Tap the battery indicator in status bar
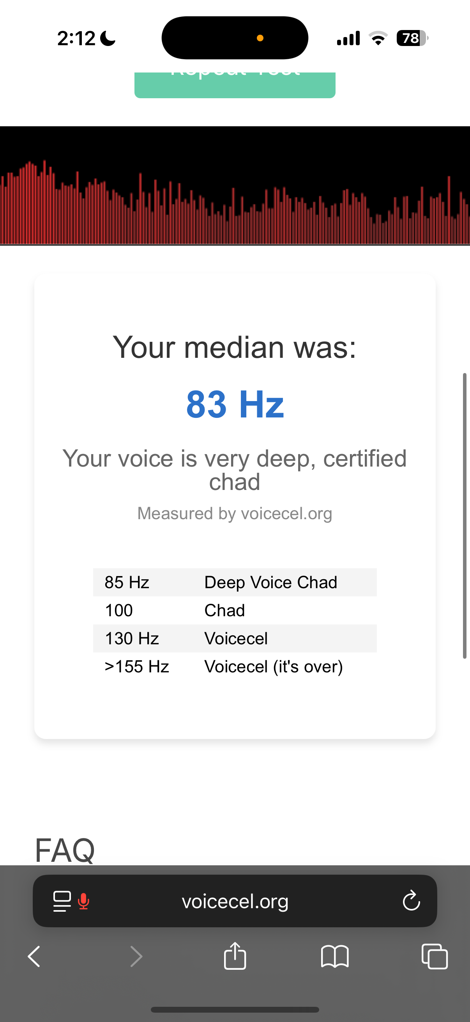 (412, 38)
